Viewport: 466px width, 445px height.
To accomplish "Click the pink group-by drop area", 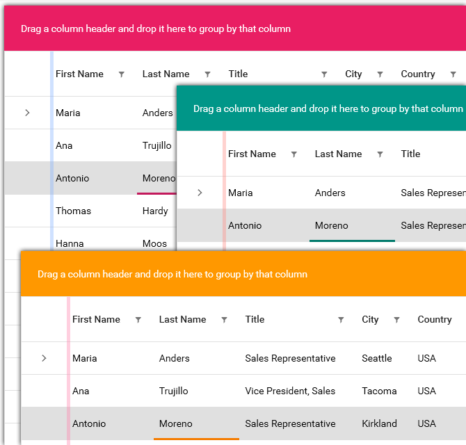I will click(156, 29).
